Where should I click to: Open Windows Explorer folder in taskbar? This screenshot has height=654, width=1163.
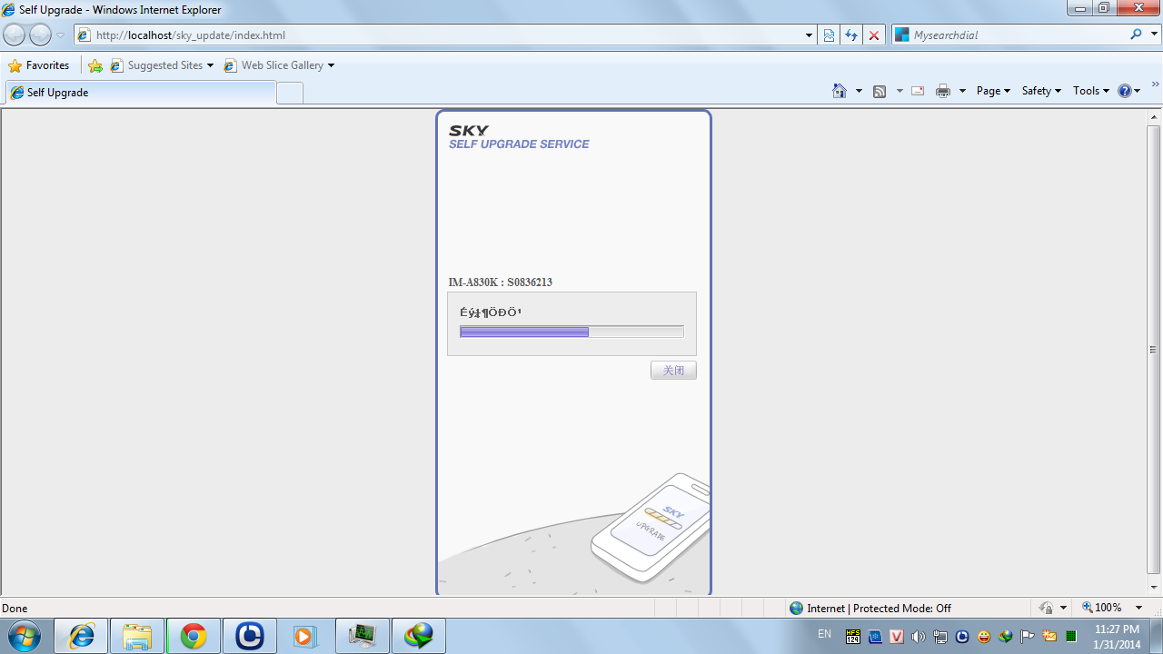(137, 636)
